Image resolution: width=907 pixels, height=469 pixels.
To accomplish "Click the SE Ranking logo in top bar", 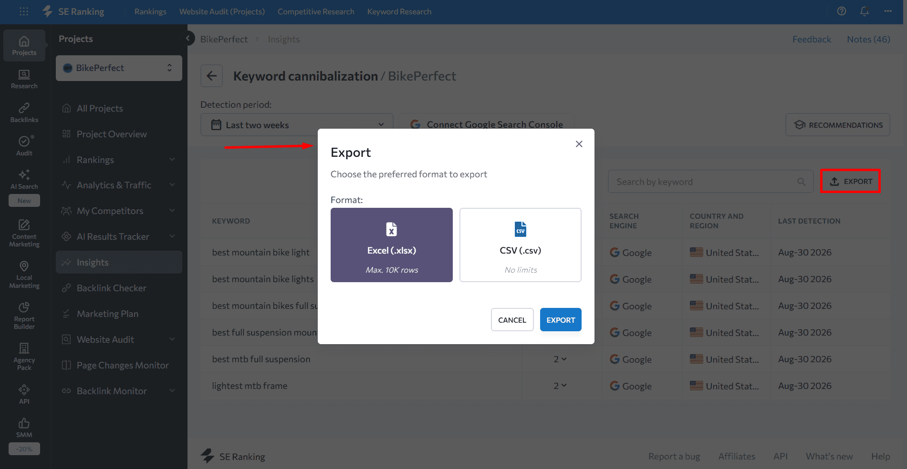I will 73,11.
